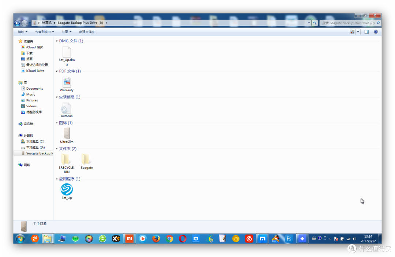Open the Documents library
This screenshot has width=395, height=257.
(32, 89)
